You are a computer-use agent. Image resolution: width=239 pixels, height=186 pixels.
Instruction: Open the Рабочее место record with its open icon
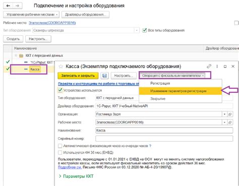[230, 122]
